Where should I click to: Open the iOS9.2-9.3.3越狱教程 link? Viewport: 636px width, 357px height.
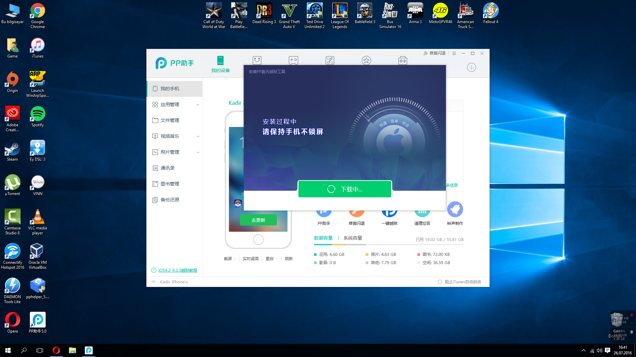point(178,270)
